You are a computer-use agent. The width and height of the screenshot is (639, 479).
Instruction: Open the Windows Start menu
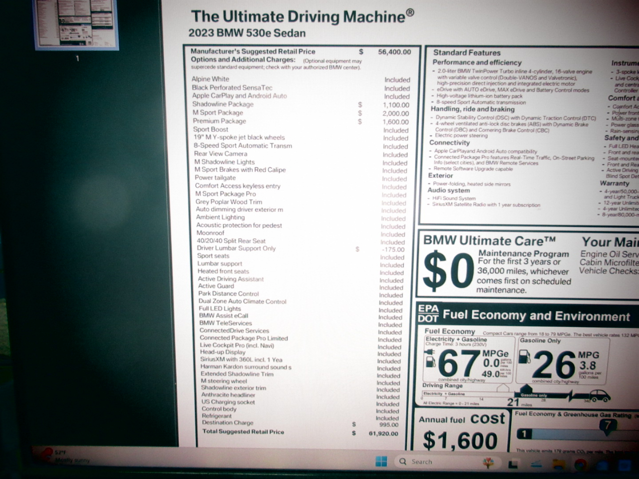(x=381, y=462)
